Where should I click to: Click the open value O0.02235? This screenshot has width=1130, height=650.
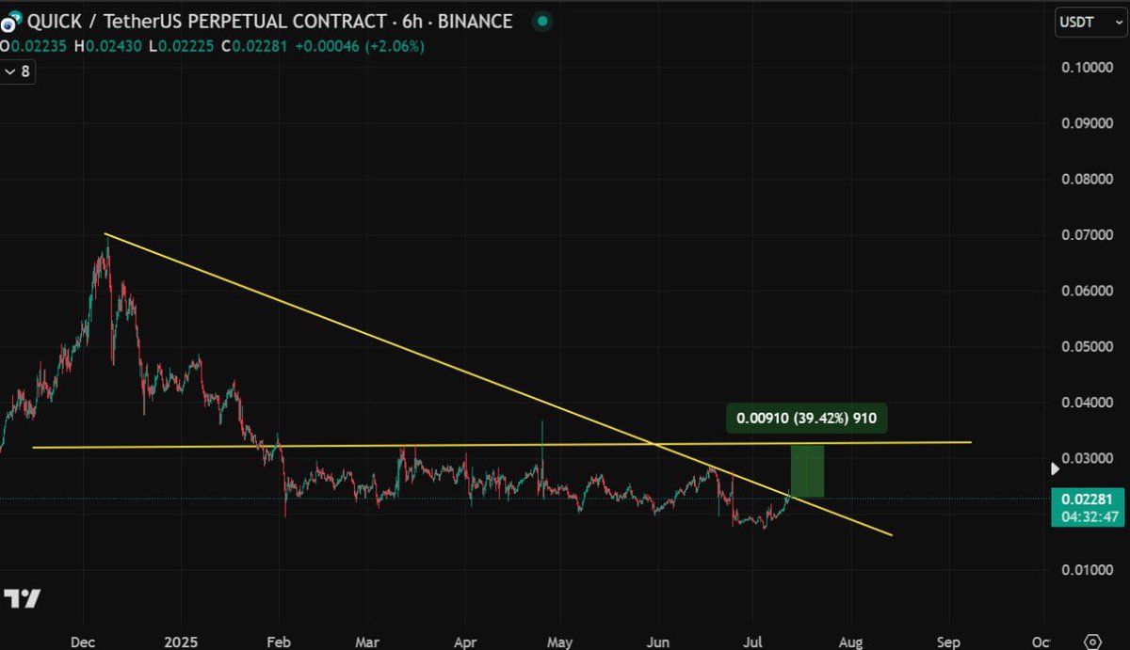[x=33, y=45]
